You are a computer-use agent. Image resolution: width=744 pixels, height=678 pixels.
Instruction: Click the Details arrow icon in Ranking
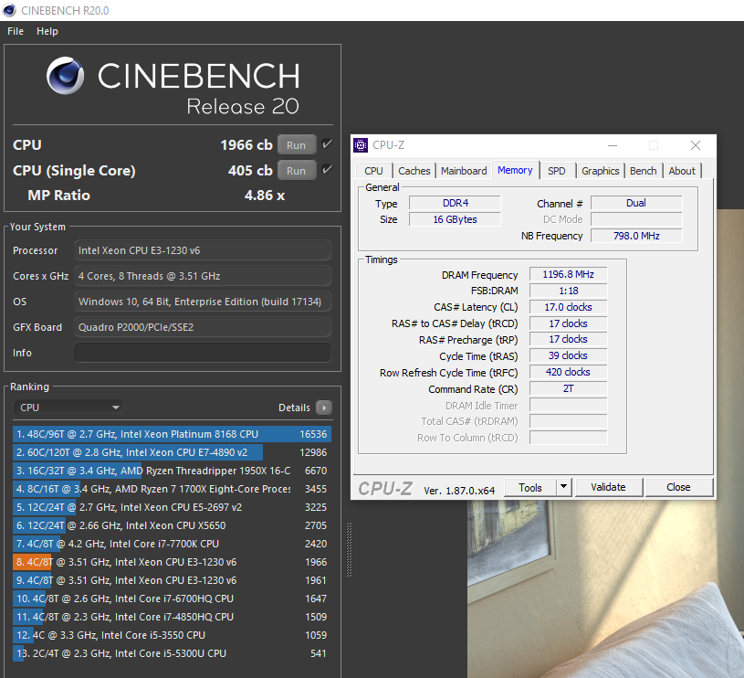pyautogui.click(x=324, y=408)
